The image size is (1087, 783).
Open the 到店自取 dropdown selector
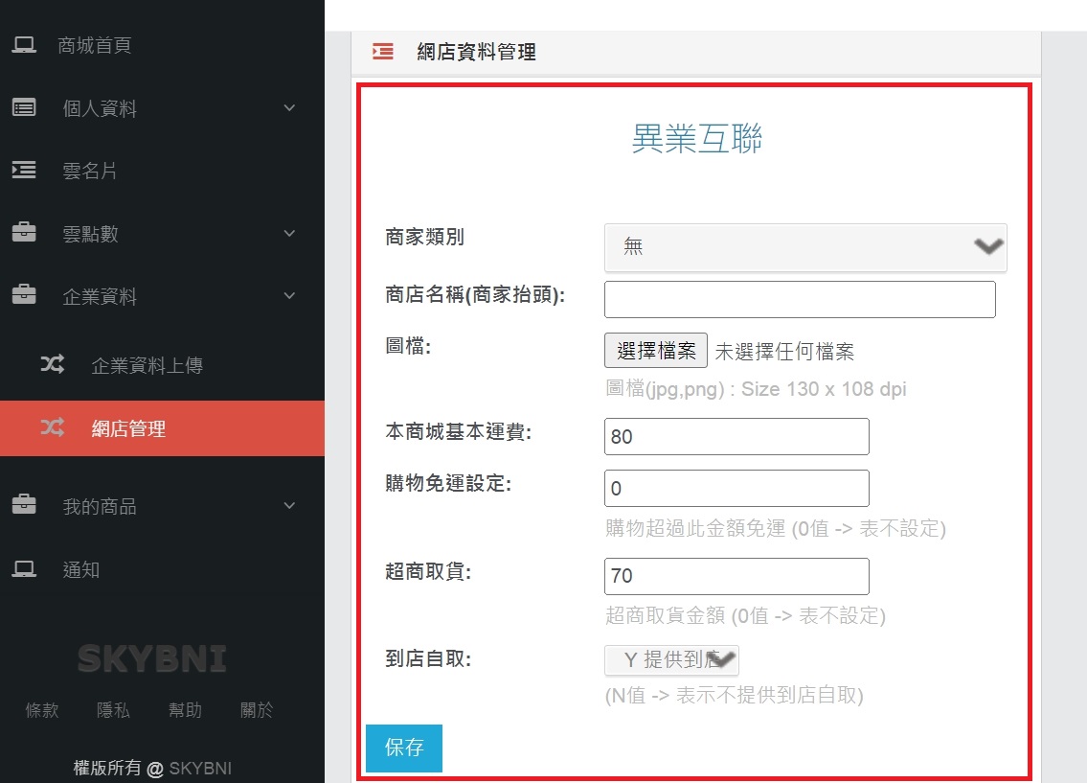pos(671,659)
